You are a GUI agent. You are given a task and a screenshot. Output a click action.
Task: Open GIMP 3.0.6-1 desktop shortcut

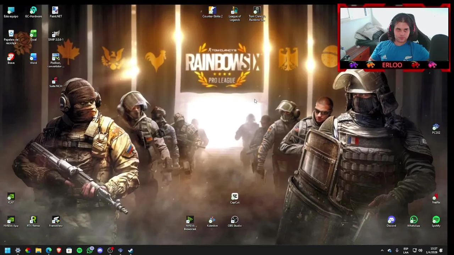56,35
